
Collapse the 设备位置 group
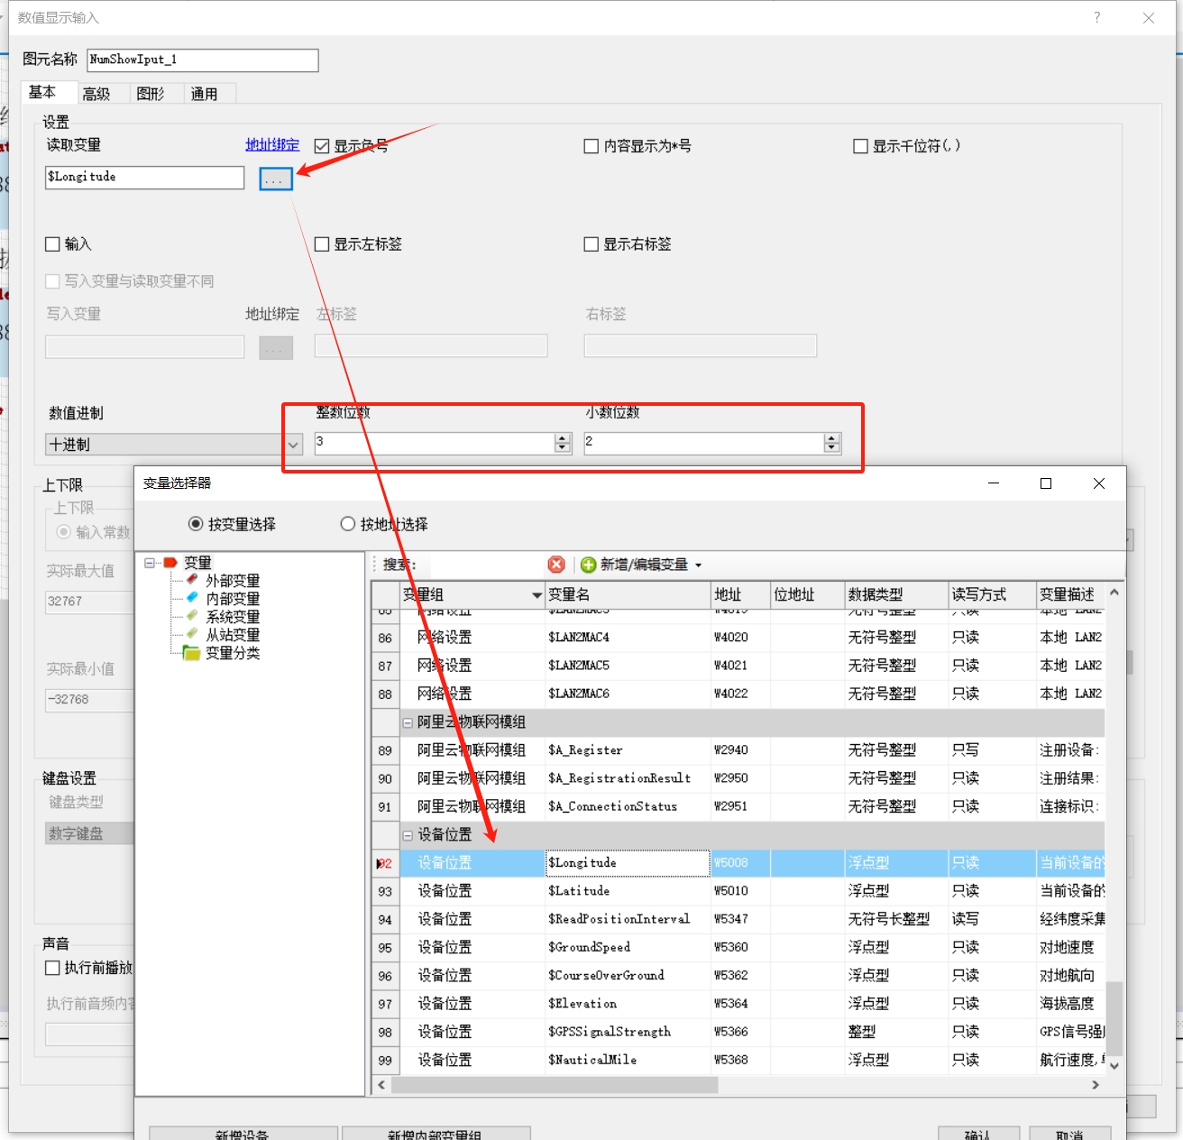408,835
